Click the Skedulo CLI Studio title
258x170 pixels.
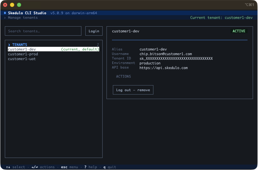[27, 13]
